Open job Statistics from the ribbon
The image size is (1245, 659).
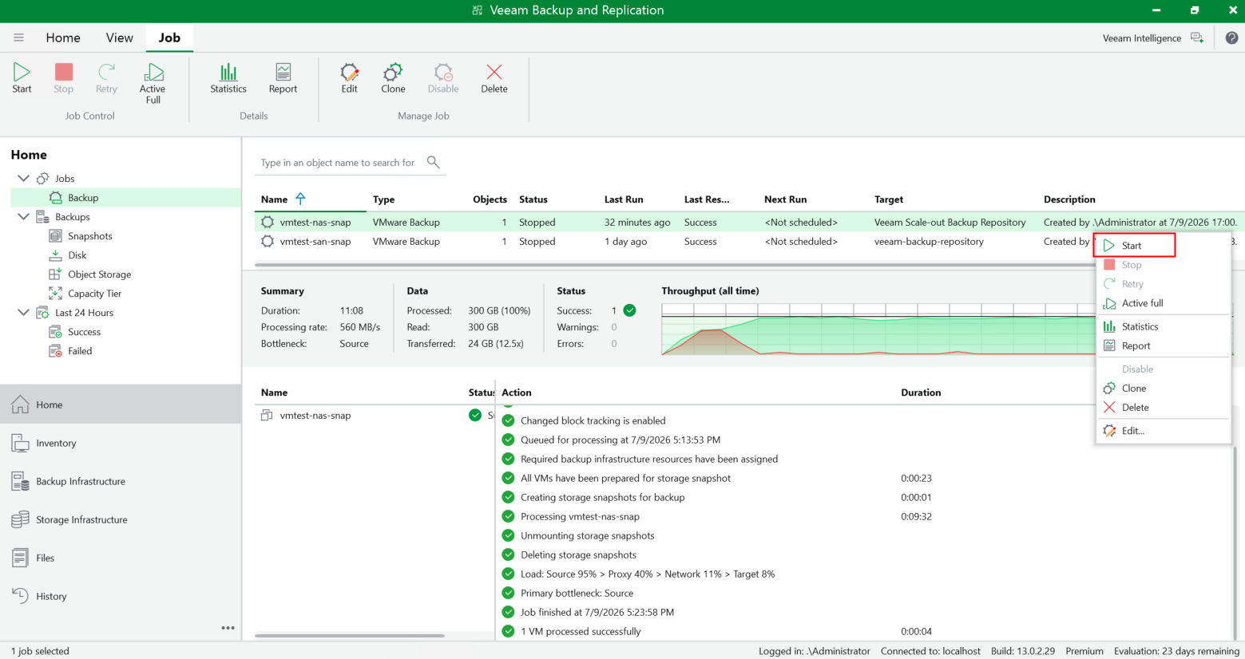[x=228, y=78]
